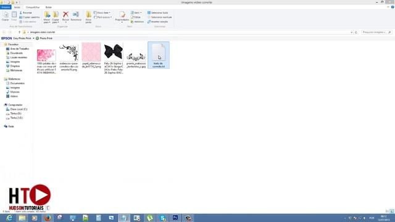Screen dimensions: 395x222
Task: Click Selecionar nenhum
Action: coord(159,17)
